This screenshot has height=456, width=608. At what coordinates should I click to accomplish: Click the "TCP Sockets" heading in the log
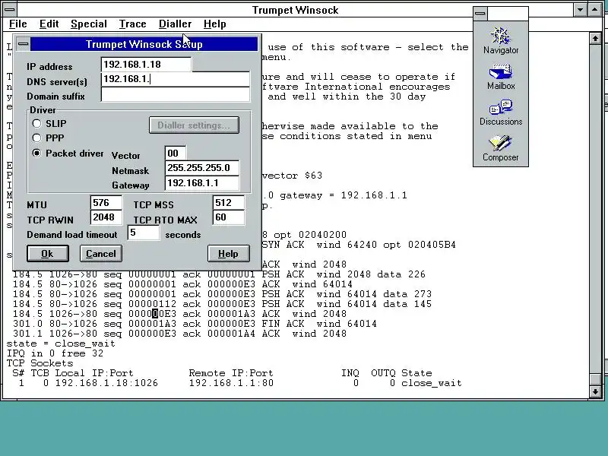[x=40, y=363]
